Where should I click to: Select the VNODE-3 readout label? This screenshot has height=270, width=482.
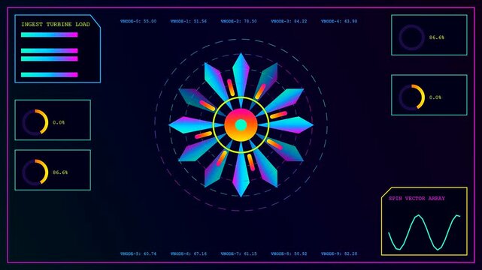pos(289,21)
